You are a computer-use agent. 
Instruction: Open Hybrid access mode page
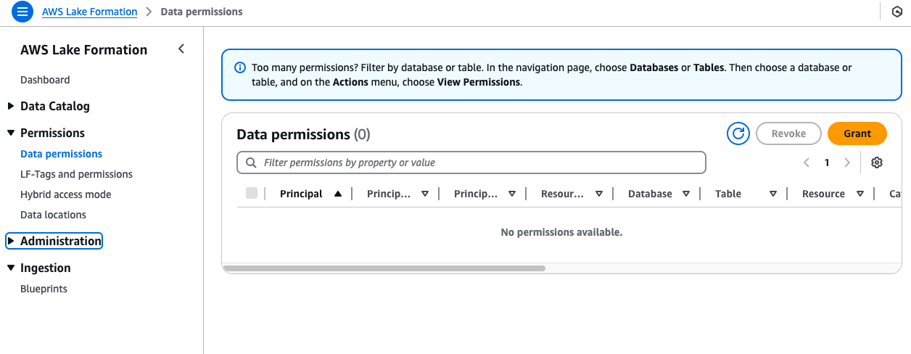65,194
